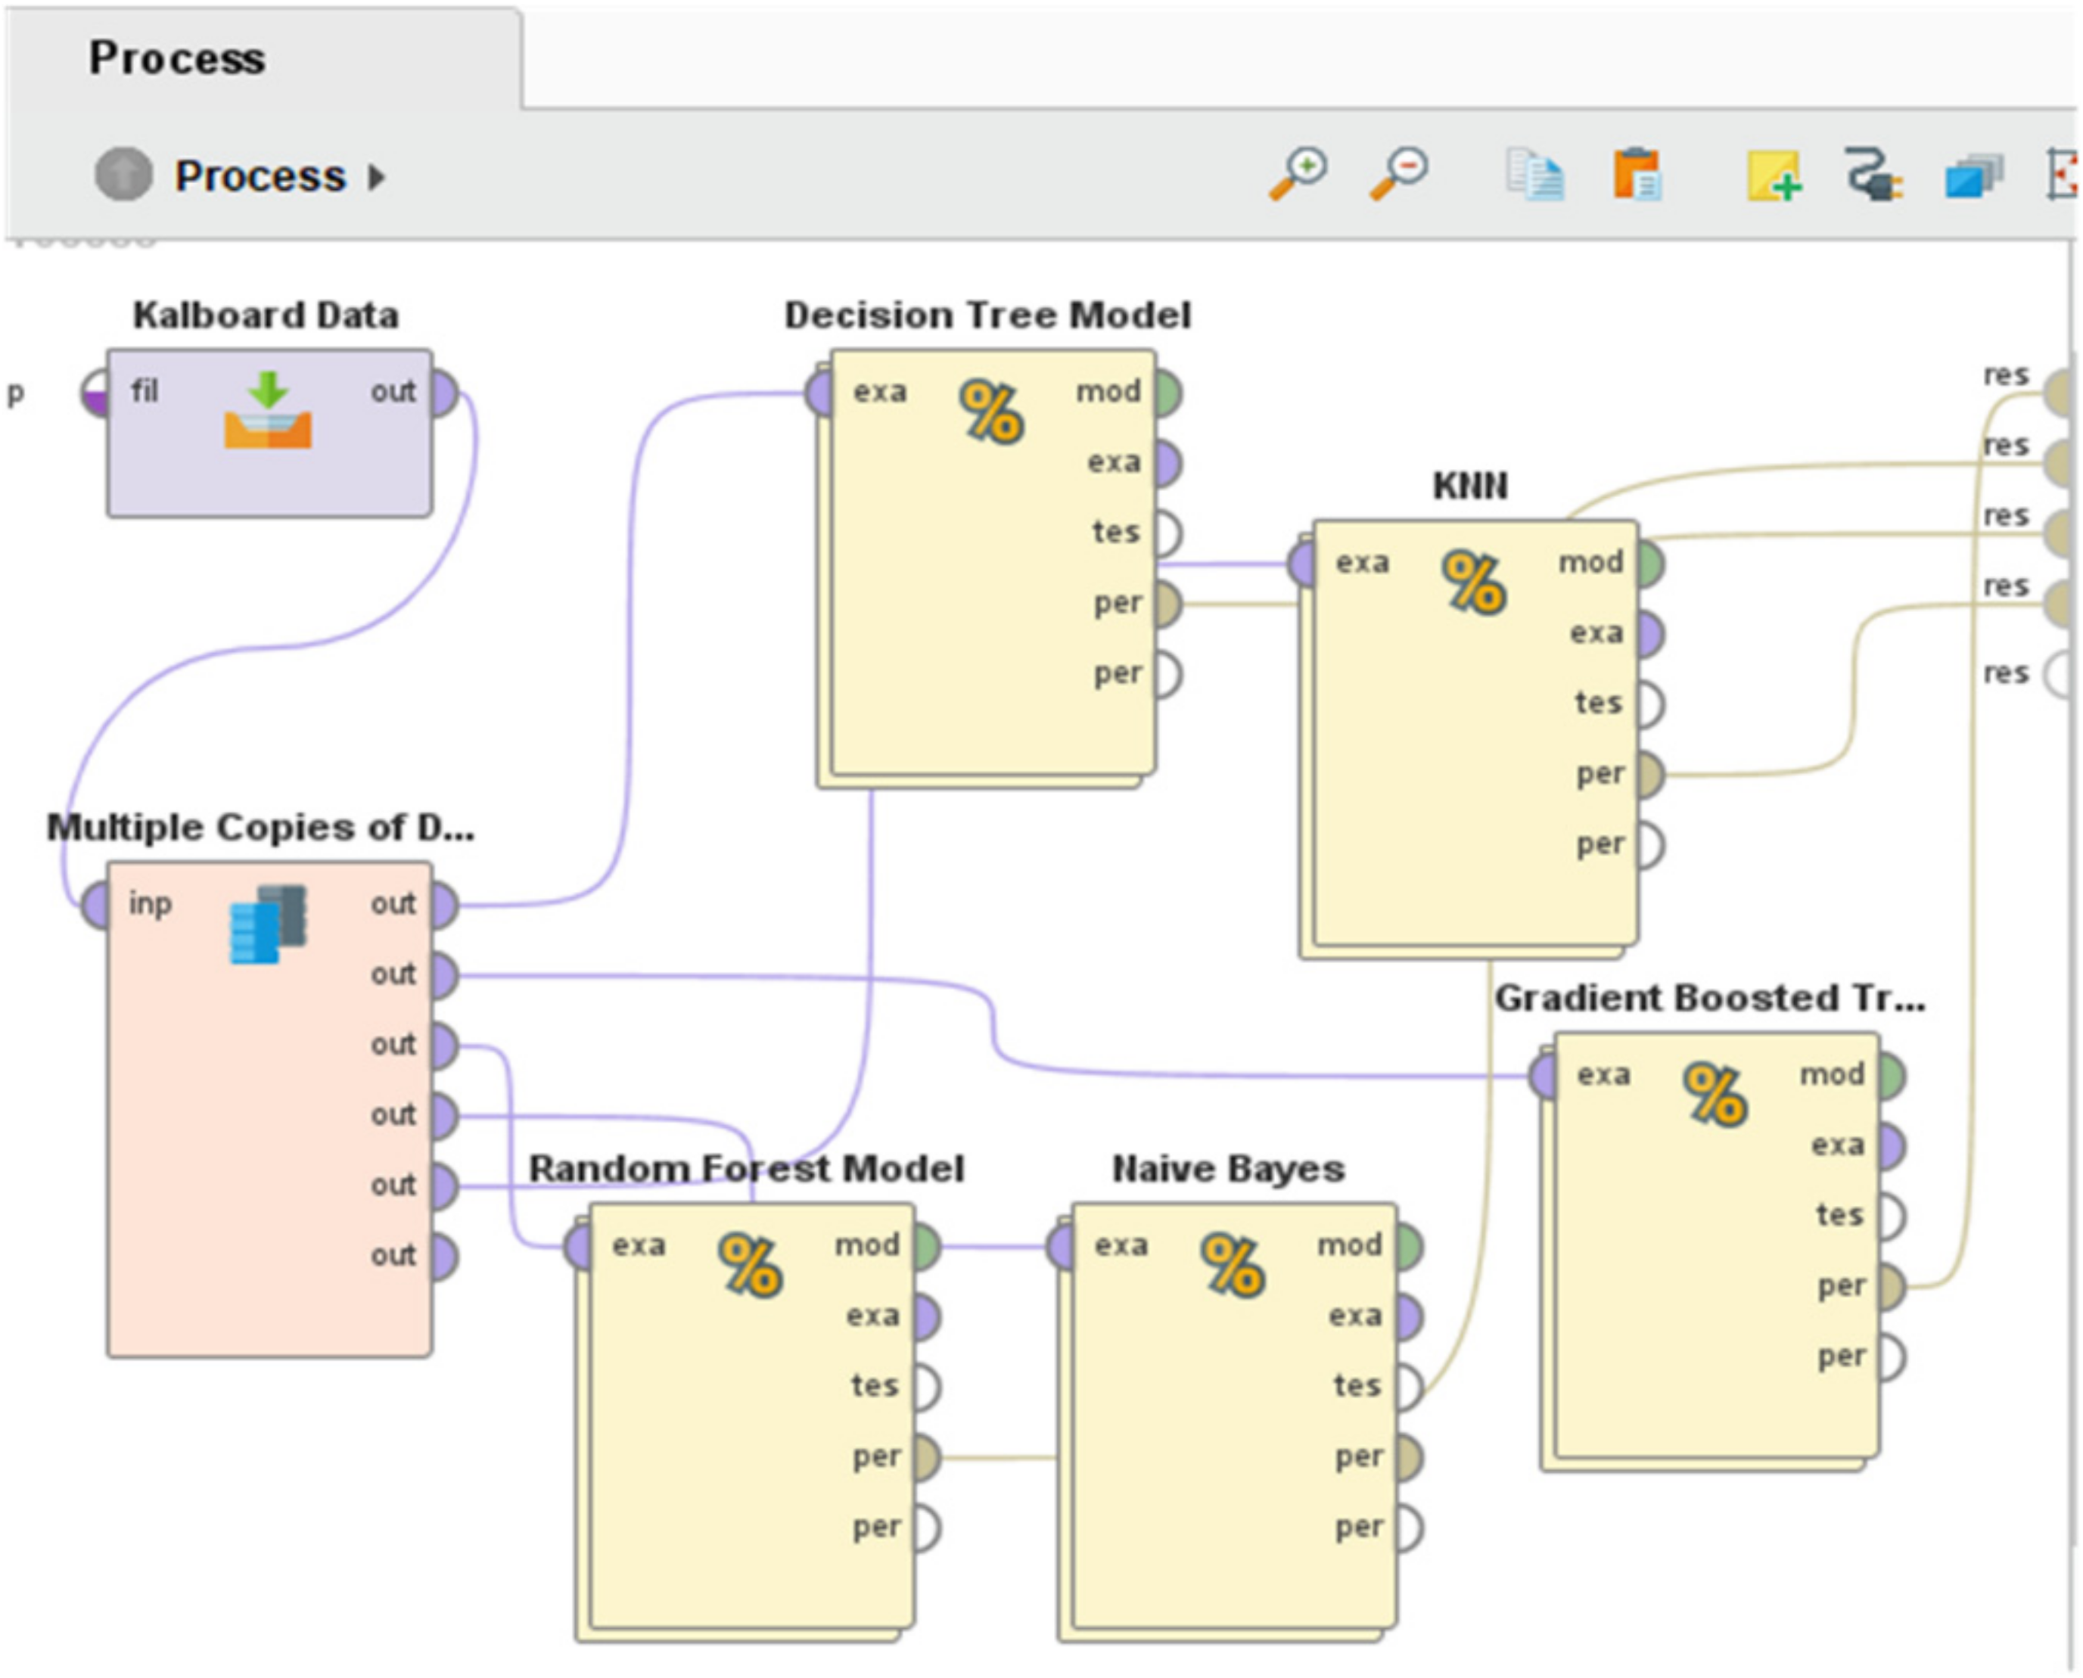
Task: Click the copy documents toolbar icon
Action: (1535, 175)
